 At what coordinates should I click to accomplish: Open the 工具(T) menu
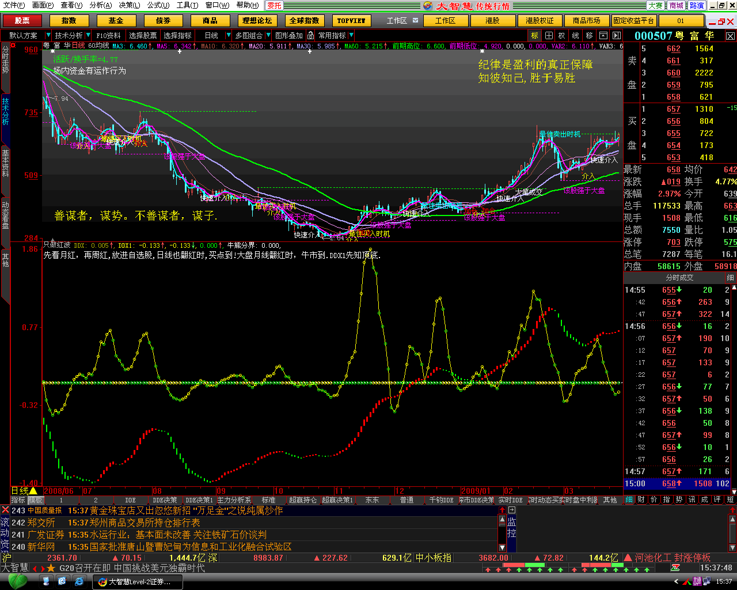(x=187, y=5)
